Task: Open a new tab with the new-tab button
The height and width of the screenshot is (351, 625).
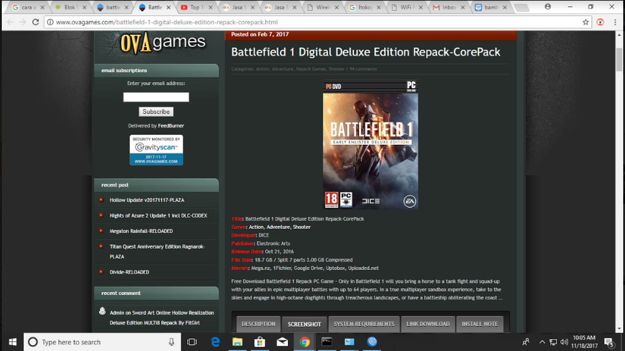Action: 521,8
